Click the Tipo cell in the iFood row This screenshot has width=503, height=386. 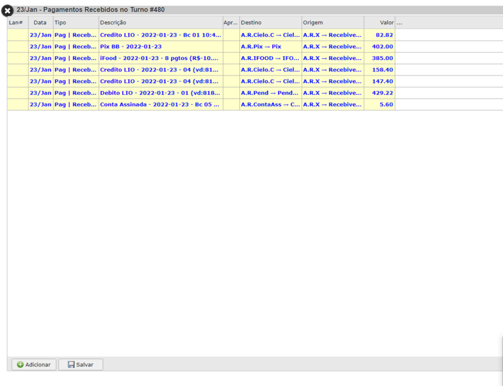click(x=75, y=58)
